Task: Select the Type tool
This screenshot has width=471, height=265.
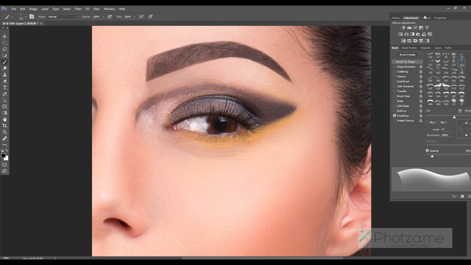Action: click(5, 88)
